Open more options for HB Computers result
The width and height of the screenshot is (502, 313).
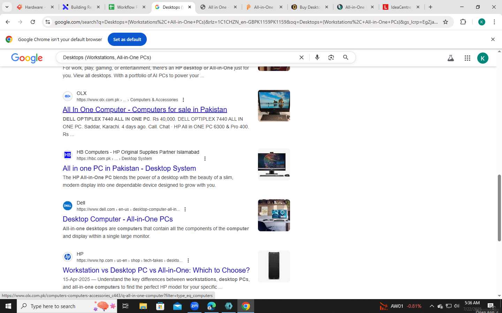click(205, 159)
